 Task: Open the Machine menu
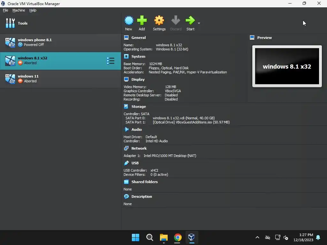click(19, 10)
